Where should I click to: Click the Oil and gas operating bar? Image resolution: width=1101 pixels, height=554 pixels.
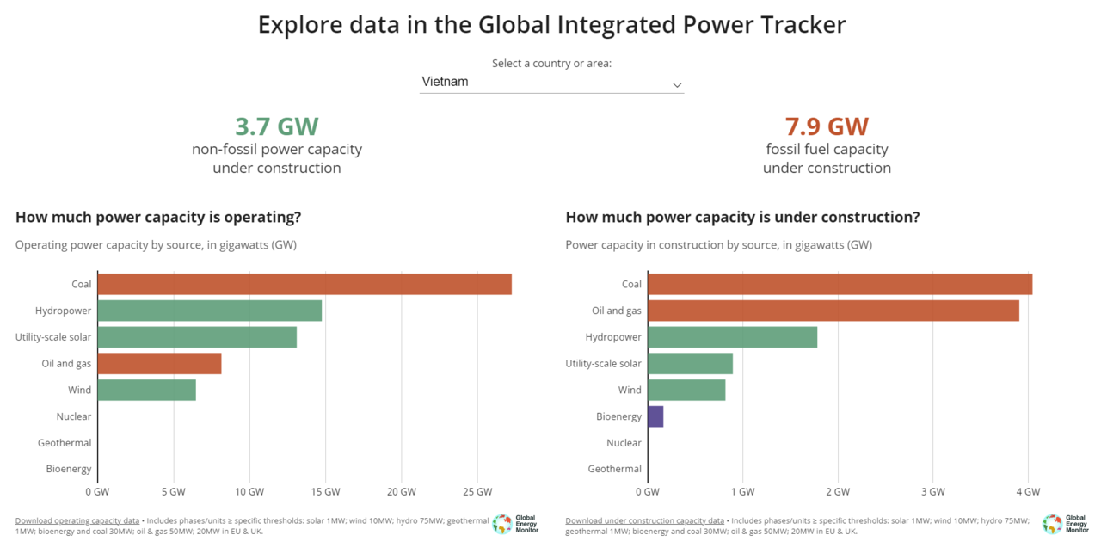point(159,364)
